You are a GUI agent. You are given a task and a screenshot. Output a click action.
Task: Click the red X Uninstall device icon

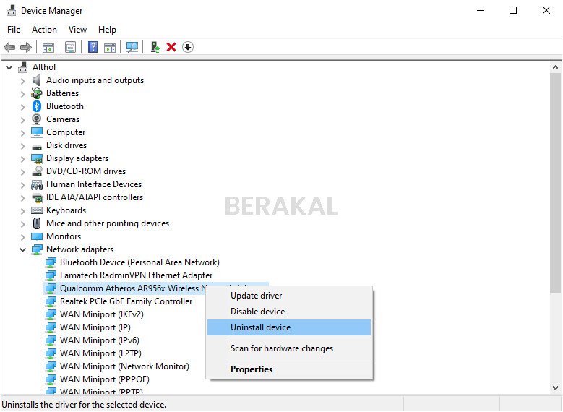[x=171, y=47]
